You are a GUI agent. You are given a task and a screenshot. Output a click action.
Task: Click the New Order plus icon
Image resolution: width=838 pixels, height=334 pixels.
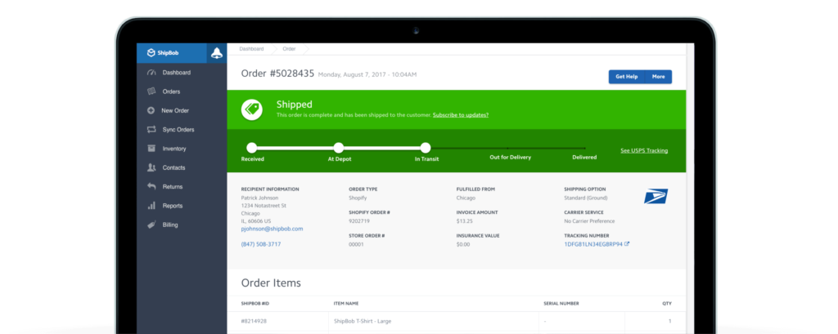151,110
